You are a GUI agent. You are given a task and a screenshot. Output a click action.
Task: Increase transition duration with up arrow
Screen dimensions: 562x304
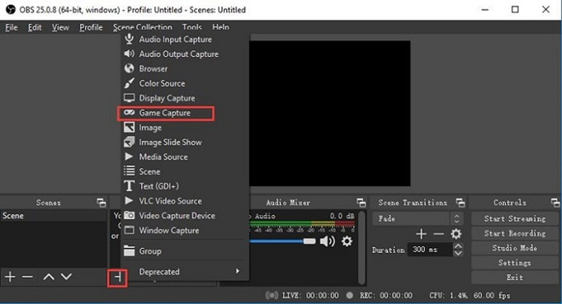pos(458,246)
